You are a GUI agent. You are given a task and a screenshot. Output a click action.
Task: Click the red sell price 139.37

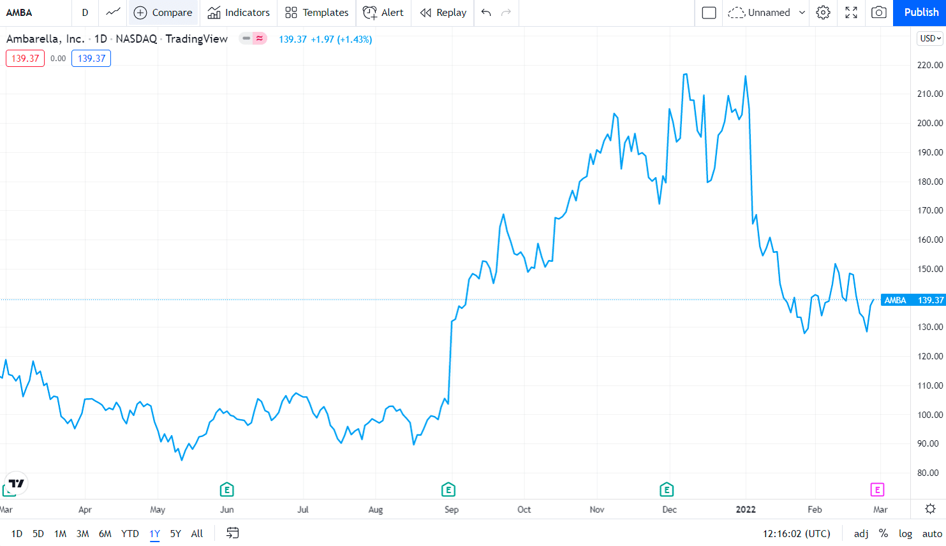point(26,58)
